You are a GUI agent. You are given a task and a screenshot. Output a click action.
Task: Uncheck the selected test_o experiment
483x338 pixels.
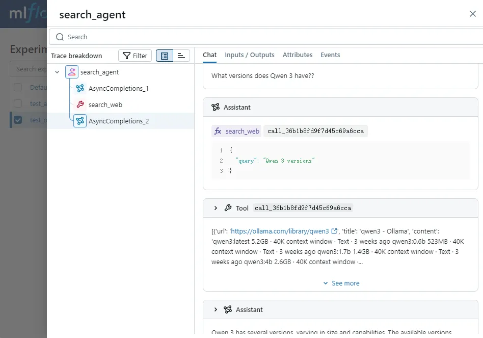click(17, 120)
